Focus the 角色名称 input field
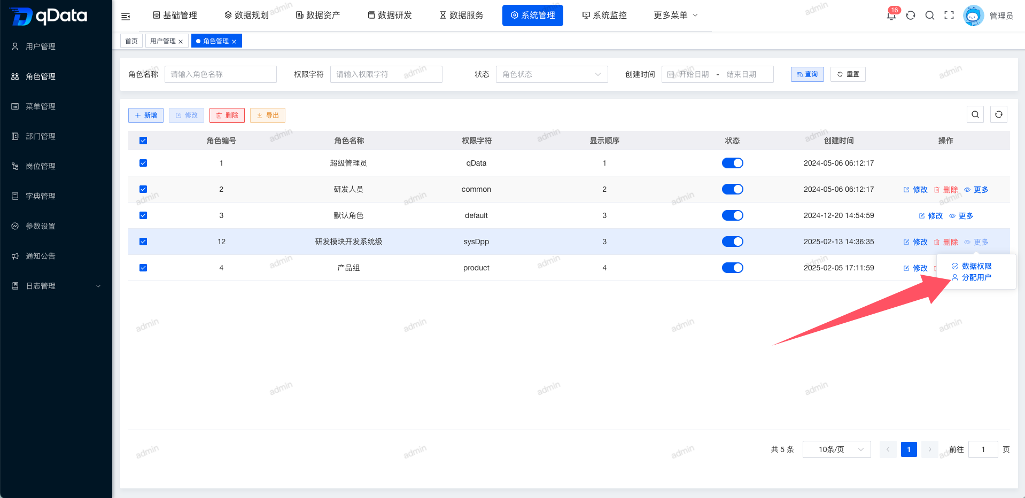 (x=221, y=74)
